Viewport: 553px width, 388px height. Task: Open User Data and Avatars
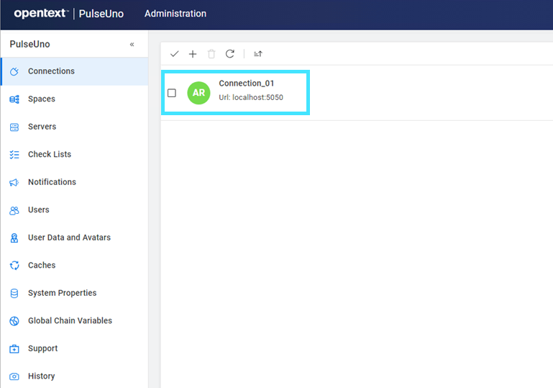pos(69,238)
